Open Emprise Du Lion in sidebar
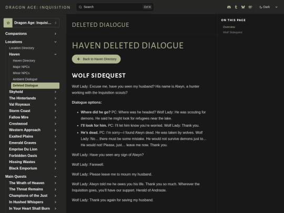 tap(23, 149)
